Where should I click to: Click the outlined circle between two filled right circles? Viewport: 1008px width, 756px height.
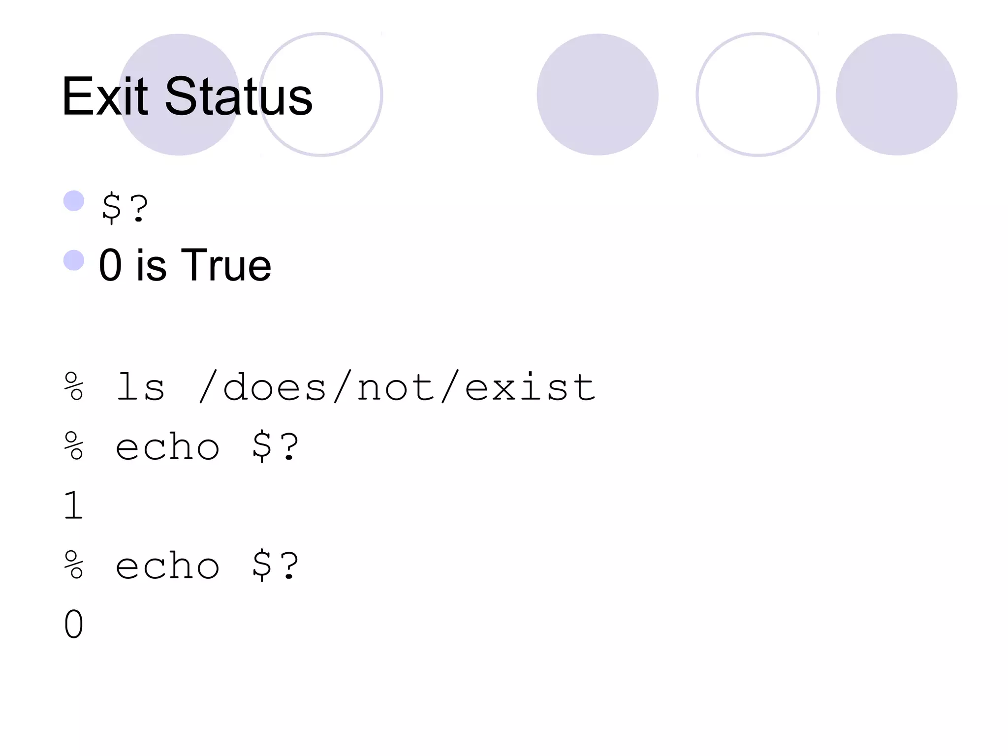tap(758, 94)
